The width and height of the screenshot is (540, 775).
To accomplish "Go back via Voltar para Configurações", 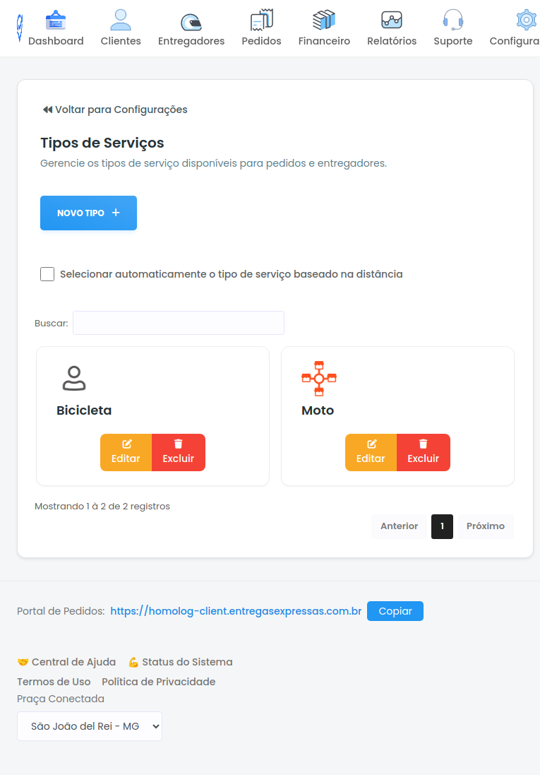I will (115, 110).
